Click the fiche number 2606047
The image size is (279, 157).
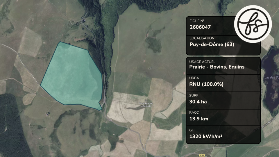200,27
